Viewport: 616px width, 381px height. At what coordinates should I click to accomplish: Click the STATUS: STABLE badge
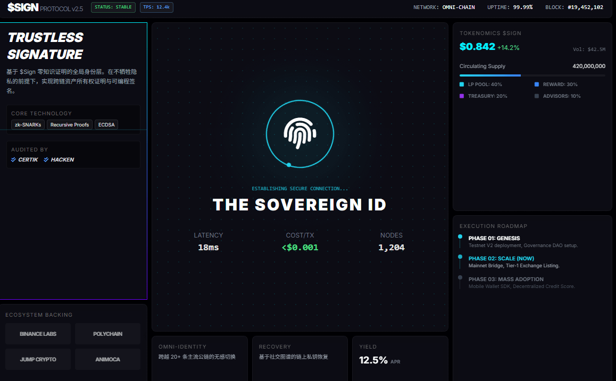(113, 7)
